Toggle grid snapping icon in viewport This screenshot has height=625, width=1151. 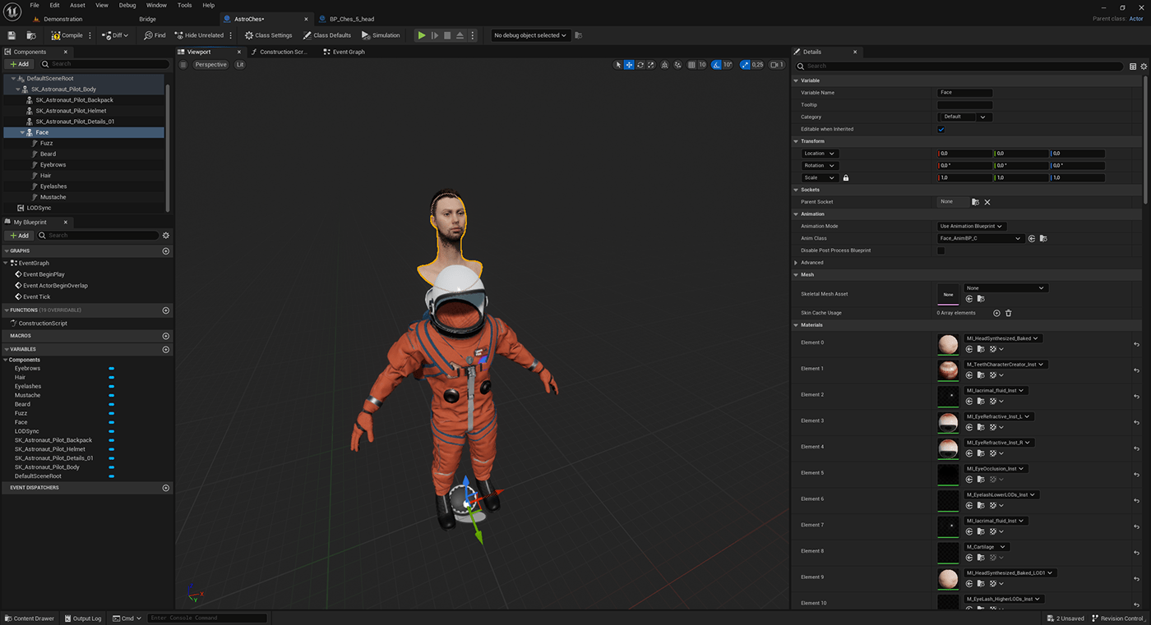coord(691,65)
